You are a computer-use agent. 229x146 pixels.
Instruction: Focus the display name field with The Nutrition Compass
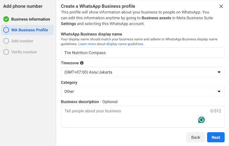pos(142,53)
